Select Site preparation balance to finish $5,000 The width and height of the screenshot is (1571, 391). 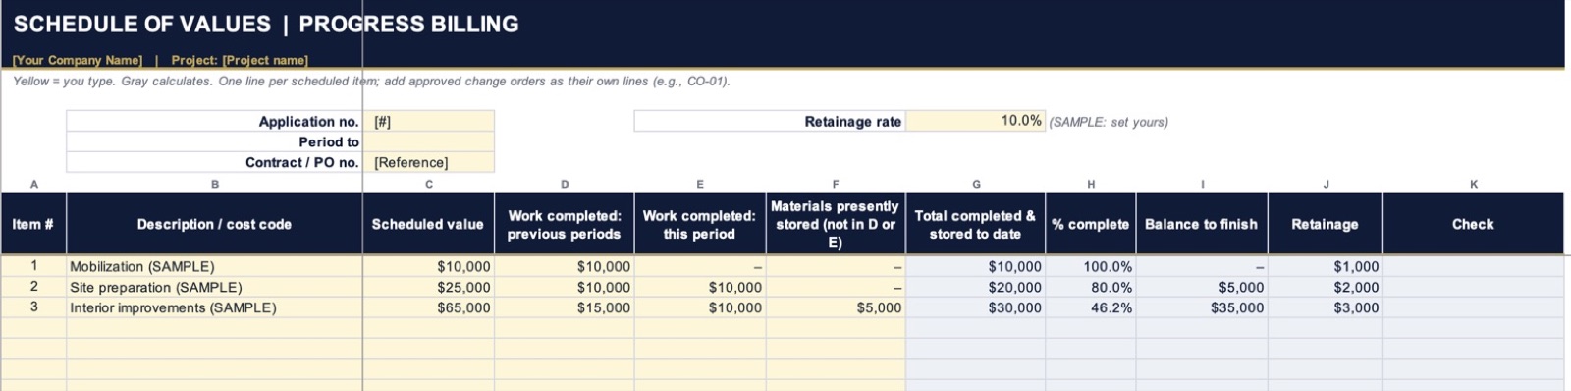click(1202, 287)
